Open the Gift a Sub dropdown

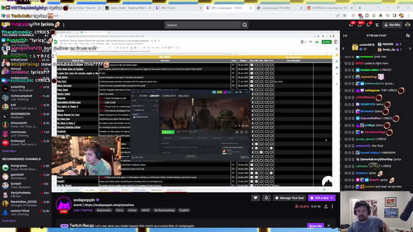[x=321, y=198]
